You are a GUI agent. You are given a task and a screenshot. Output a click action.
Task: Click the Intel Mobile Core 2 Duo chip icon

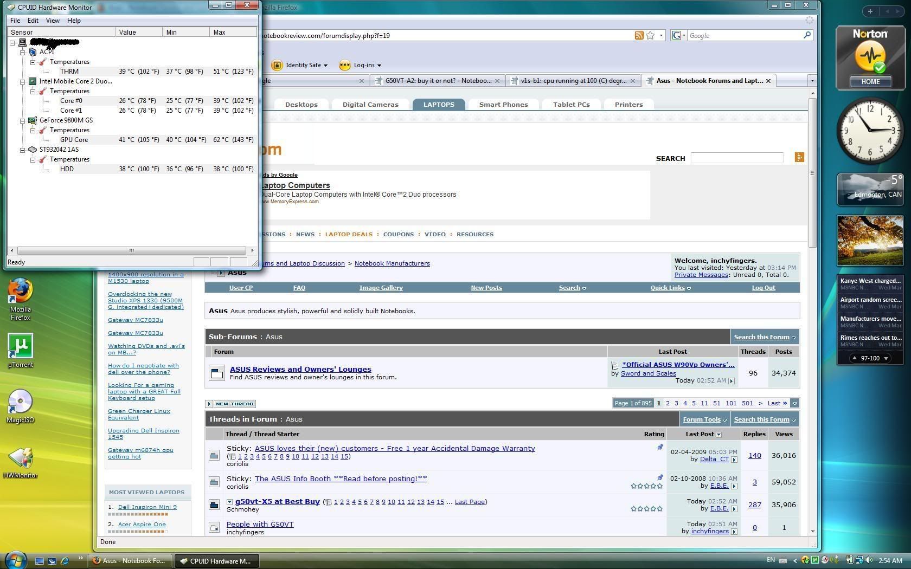pyautogui.click(x=32, y=81)
